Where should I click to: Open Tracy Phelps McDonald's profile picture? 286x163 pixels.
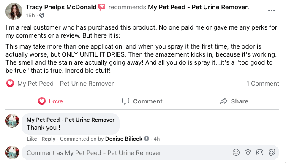point(14,11)
